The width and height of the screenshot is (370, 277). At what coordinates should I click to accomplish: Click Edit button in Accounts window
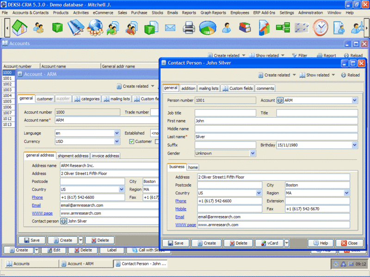point(54,250)
